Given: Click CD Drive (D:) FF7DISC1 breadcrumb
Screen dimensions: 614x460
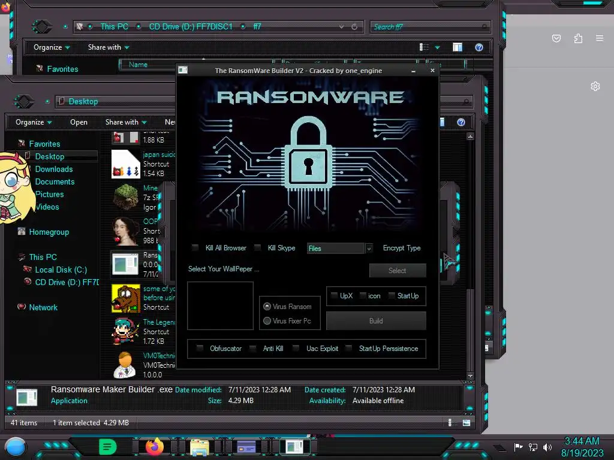Looking at the screenshot, I should click(x=191, y=26).
